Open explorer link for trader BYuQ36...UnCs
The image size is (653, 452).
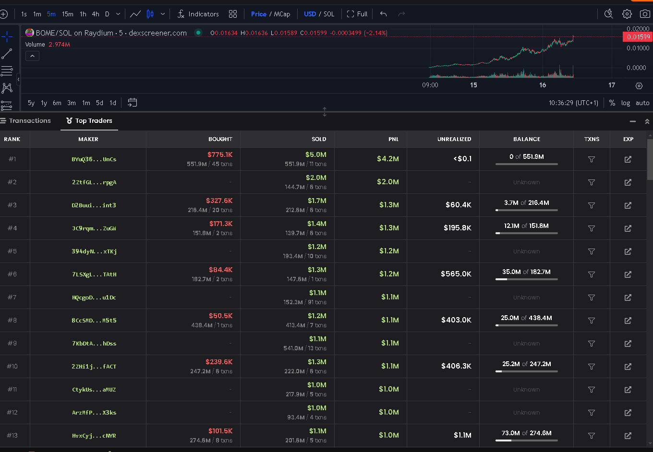pos(628,159)
